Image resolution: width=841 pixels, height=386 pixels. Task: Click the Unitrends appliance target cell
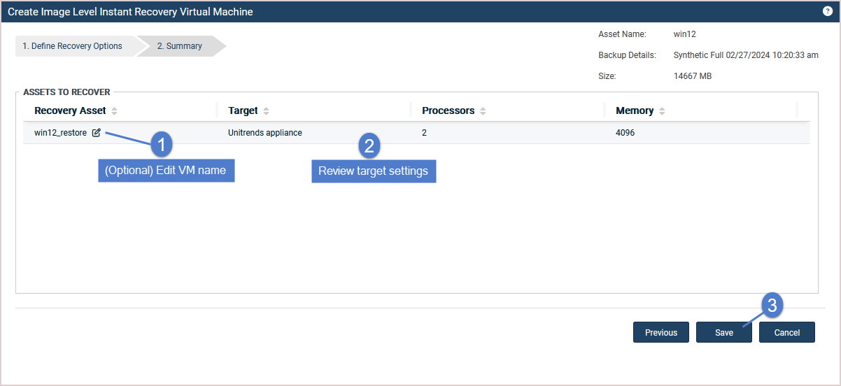(x=265, y=132)
